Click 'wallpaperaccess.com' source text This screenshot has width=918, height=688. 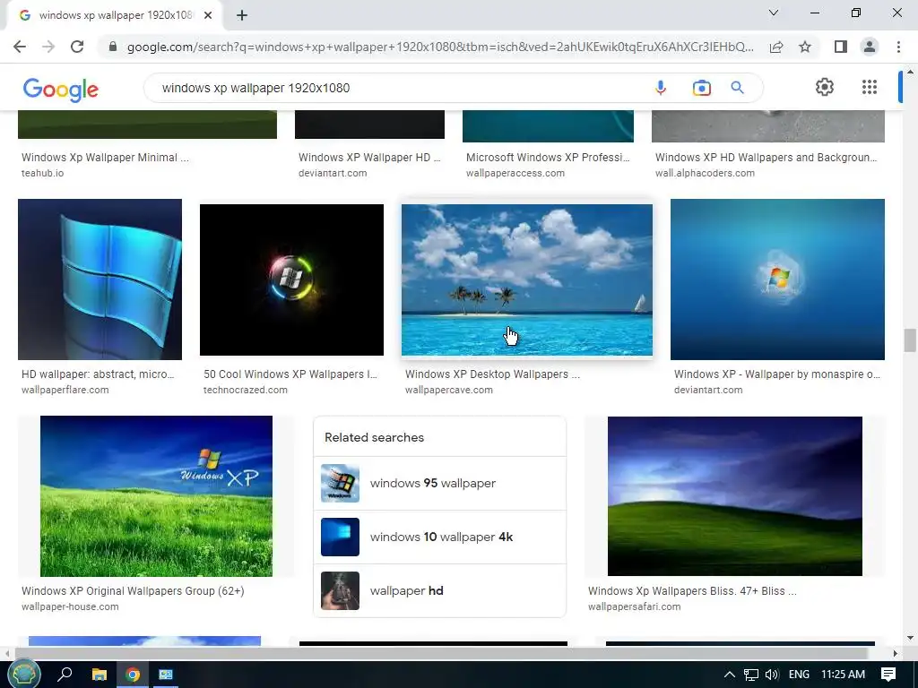pyautogui.click(x=515, y=173)
